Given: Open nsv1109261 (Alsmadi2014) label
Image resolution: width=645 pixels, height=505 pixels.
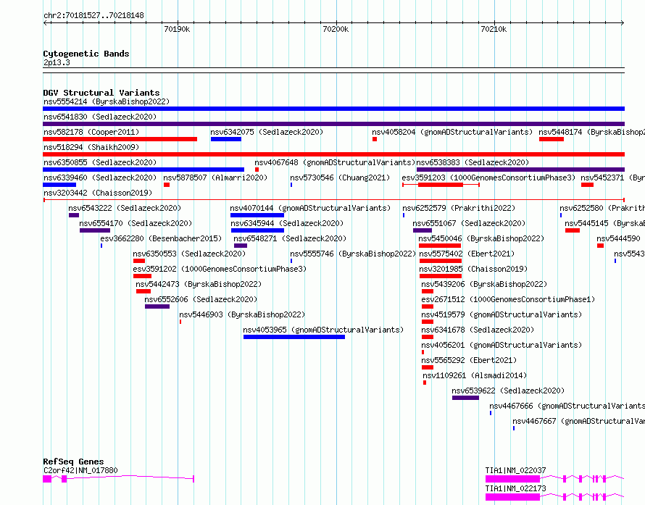Looking at the screenshot, I should pos(475,375).
